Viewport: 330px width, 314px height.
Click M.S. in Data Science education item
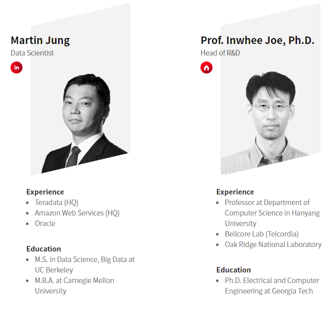(84, 265)
